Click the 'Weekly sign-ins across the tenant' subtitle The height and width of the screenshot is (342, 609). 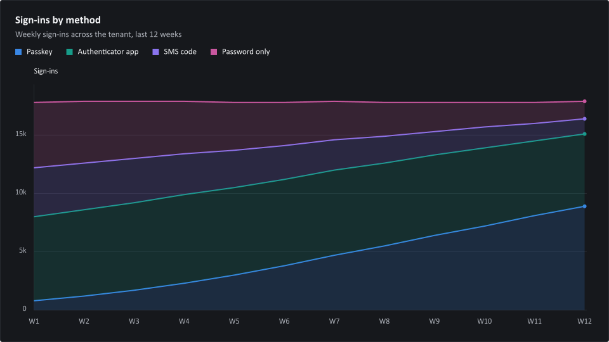pos(98,34)
